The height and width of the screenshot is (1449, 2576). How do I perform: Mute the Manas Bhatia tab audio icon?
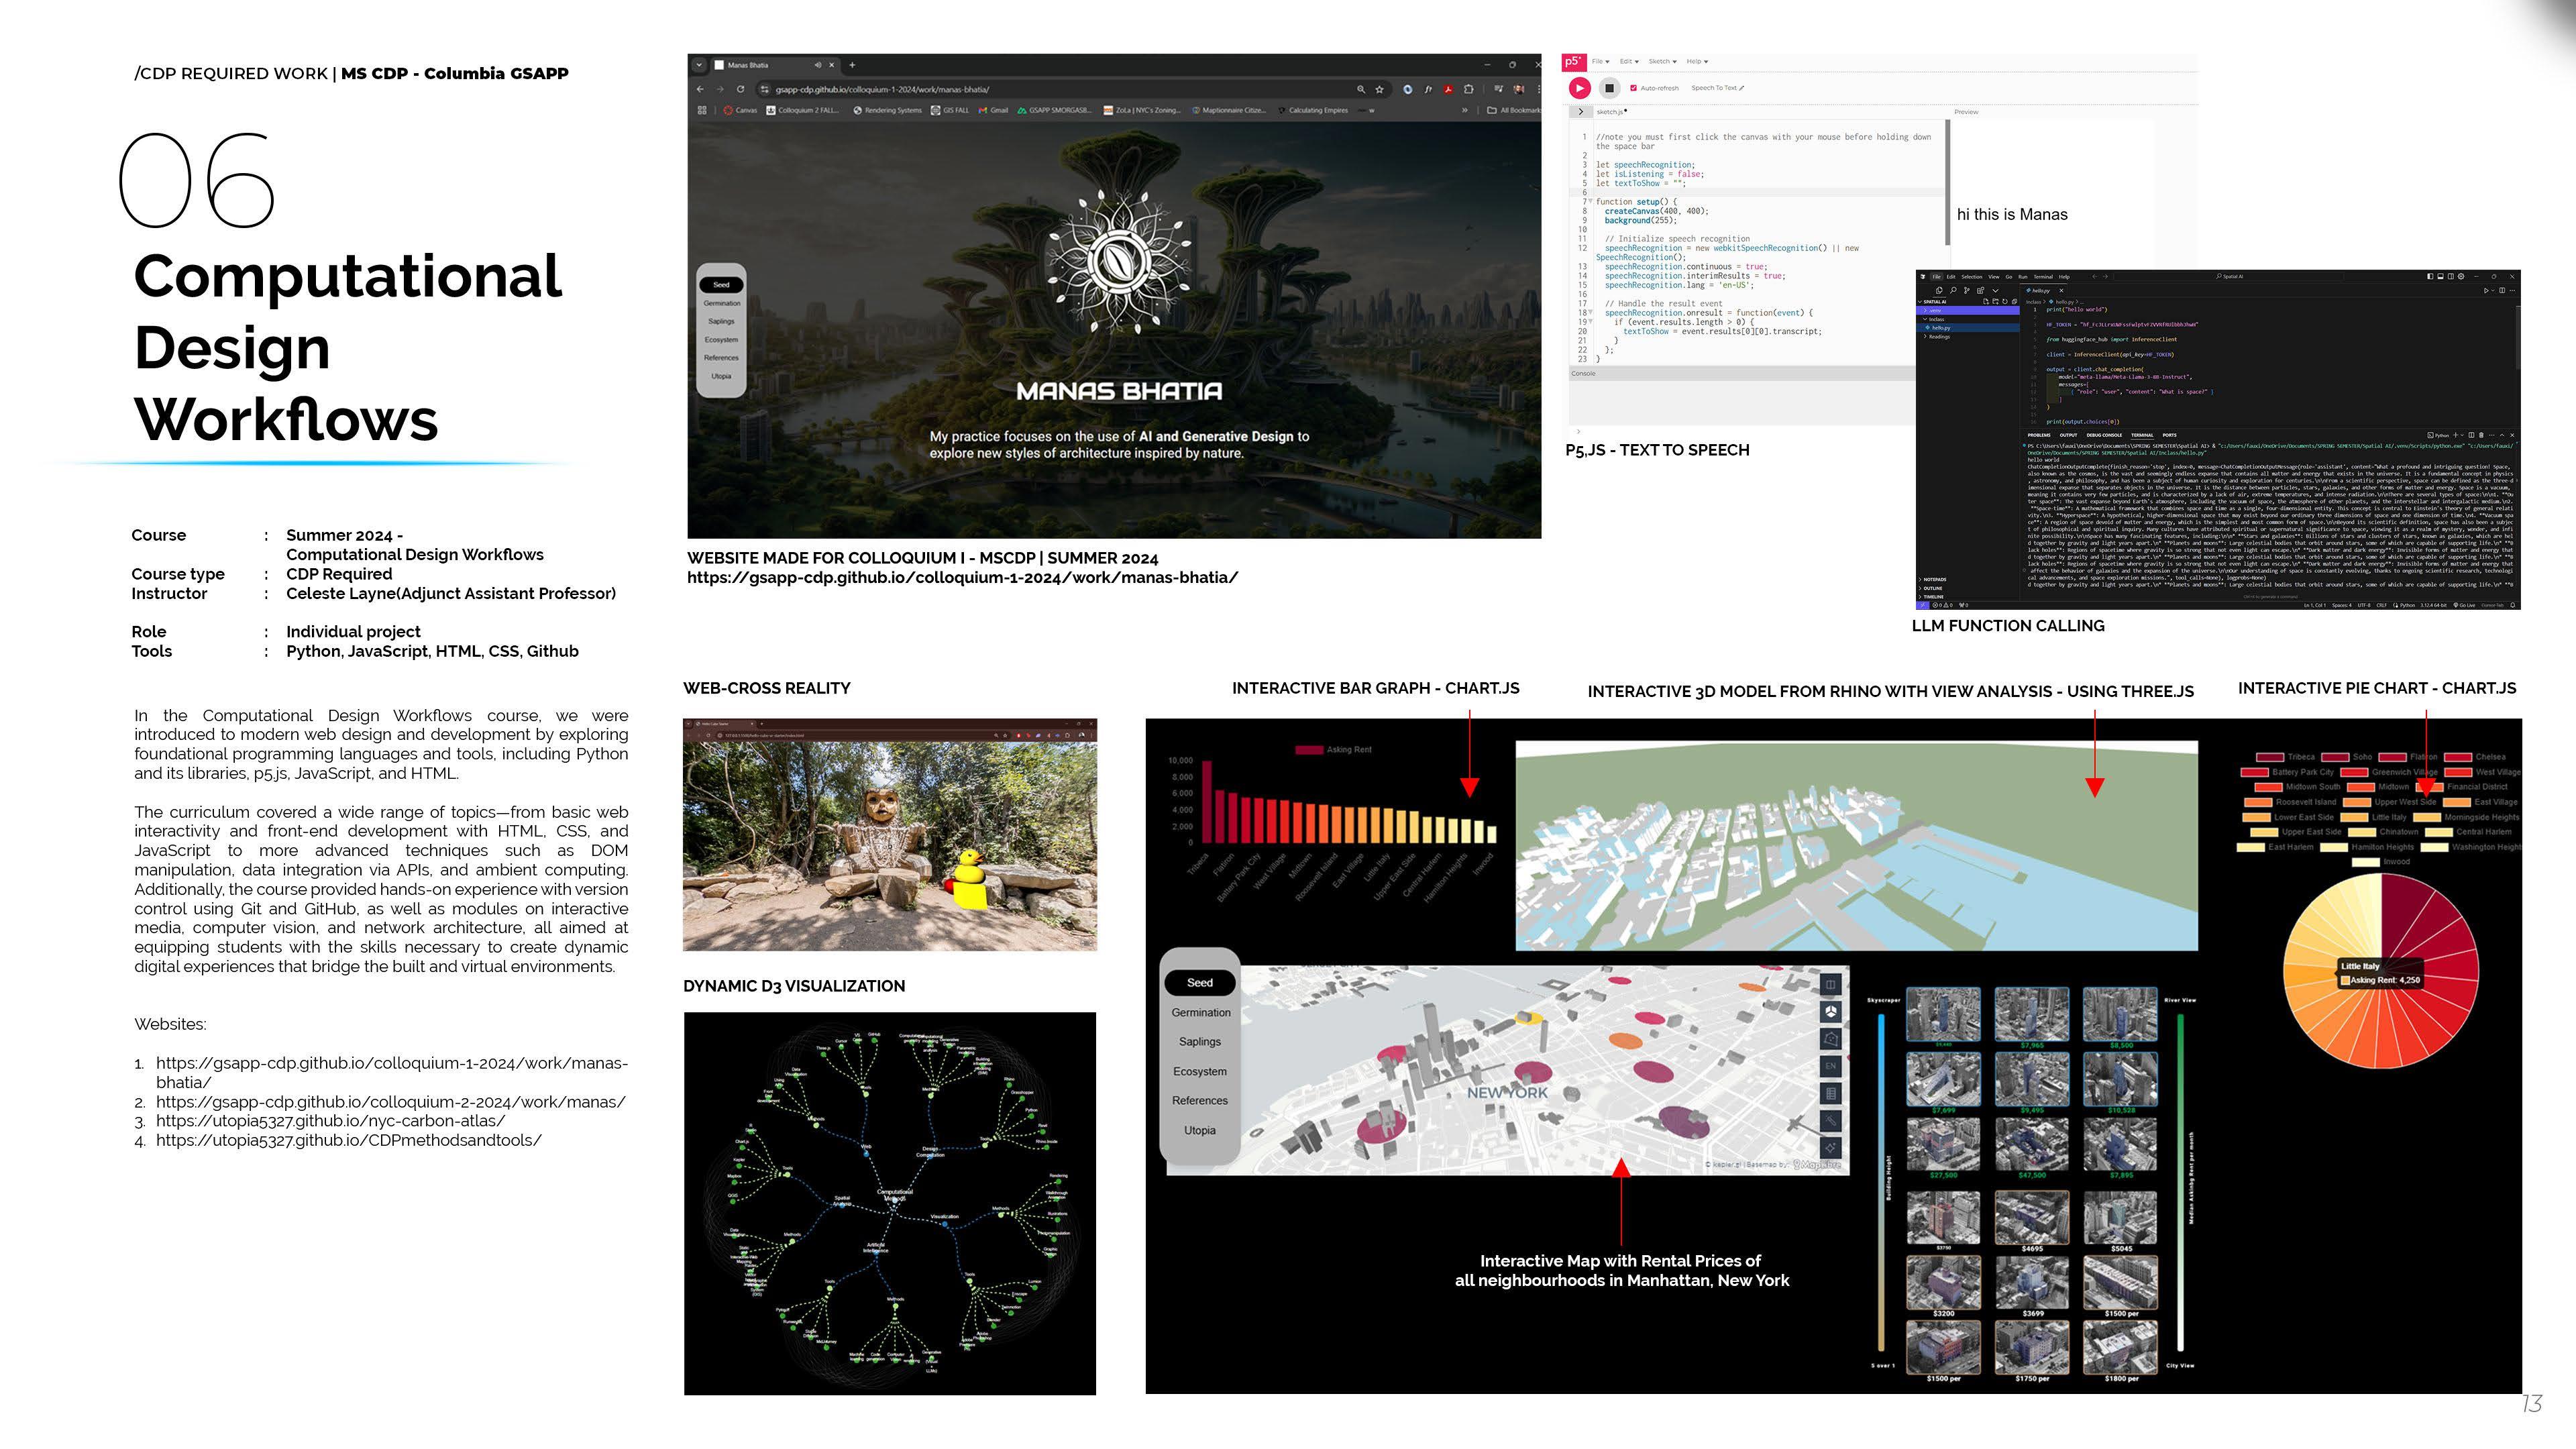click(817, 65)
